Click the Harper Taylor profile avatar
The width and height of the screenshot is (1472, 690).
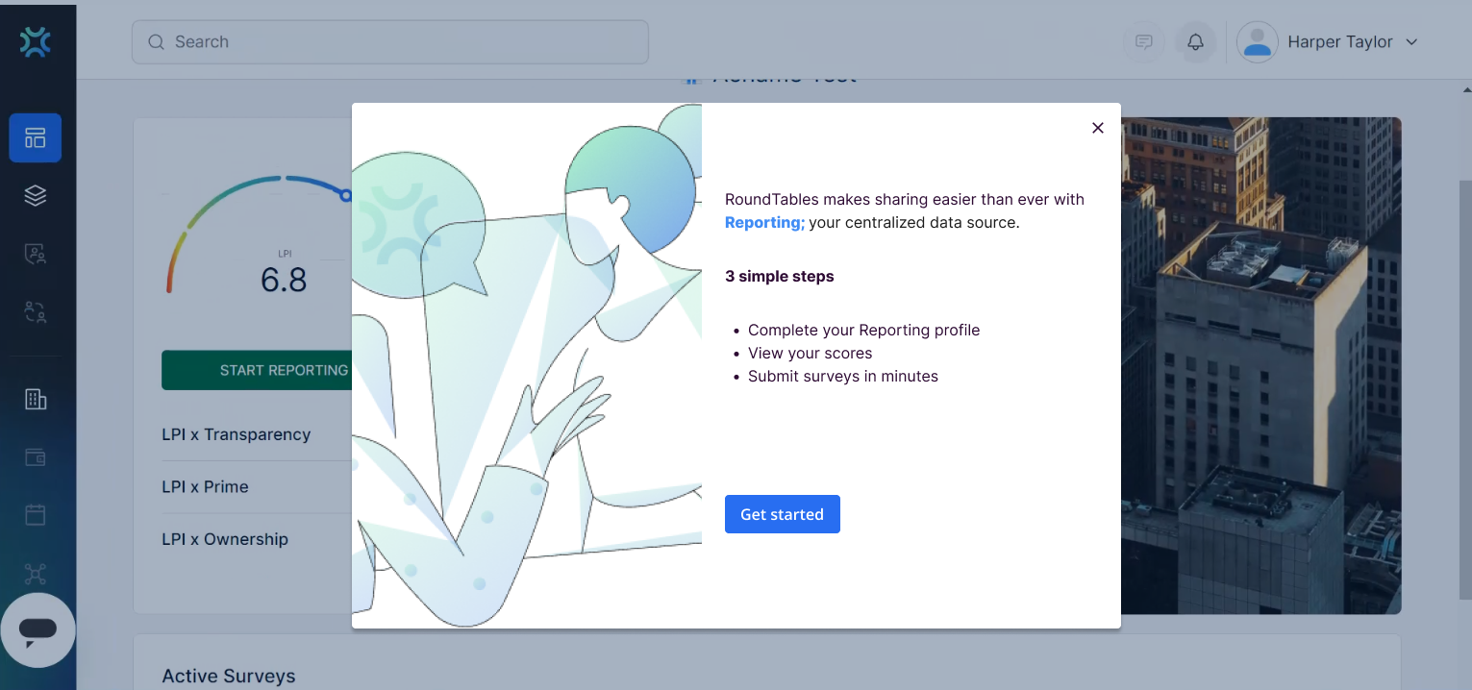[1257, 42]
